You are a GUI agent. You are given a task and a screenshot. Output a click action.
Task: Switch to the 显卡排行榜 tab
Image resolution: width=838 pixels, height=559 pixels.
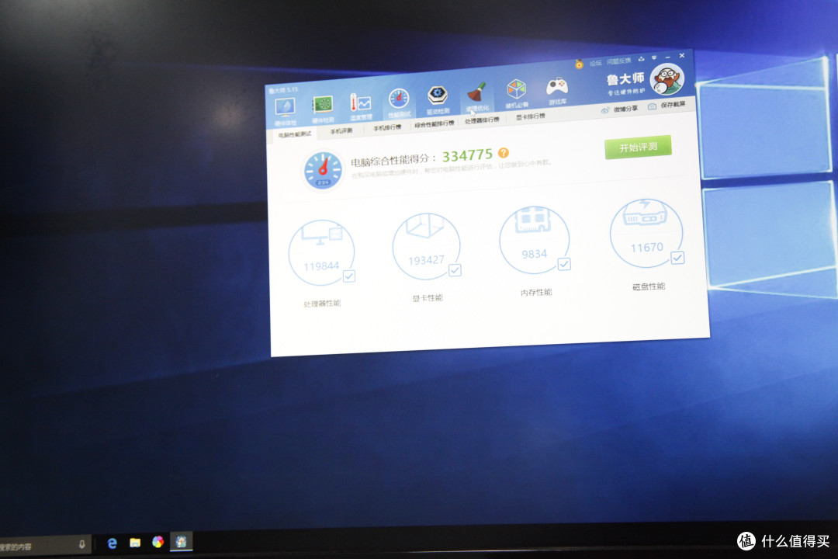click(530, 116)
